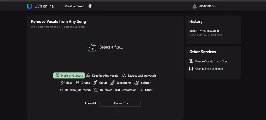Click the 'Other Services' heading
Image resolution: width=266 pixels, height=120 pixels.
pyautogui.click(x=203, y=52)
